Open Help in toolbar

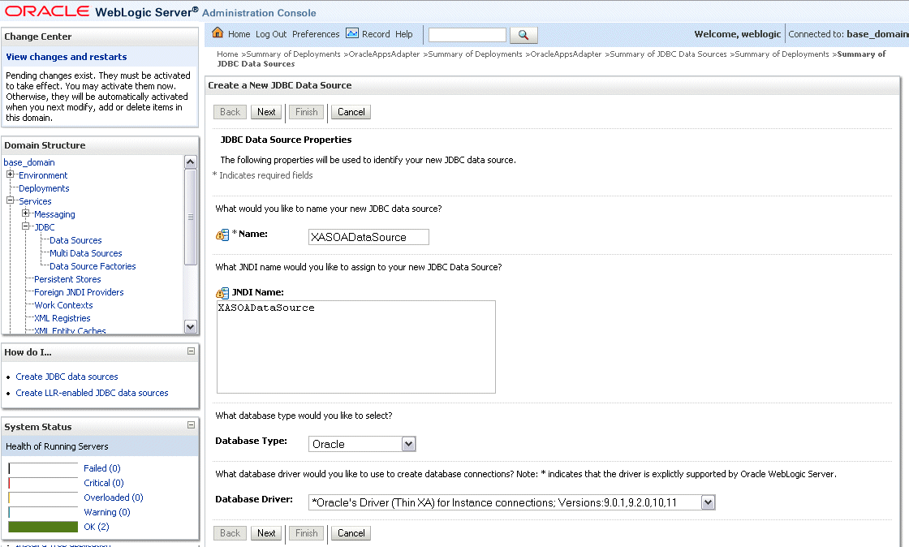[404, 34]
